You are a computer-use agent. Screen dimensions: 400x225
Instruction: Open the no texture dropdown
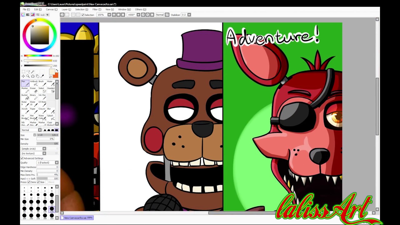coord(44,153)
